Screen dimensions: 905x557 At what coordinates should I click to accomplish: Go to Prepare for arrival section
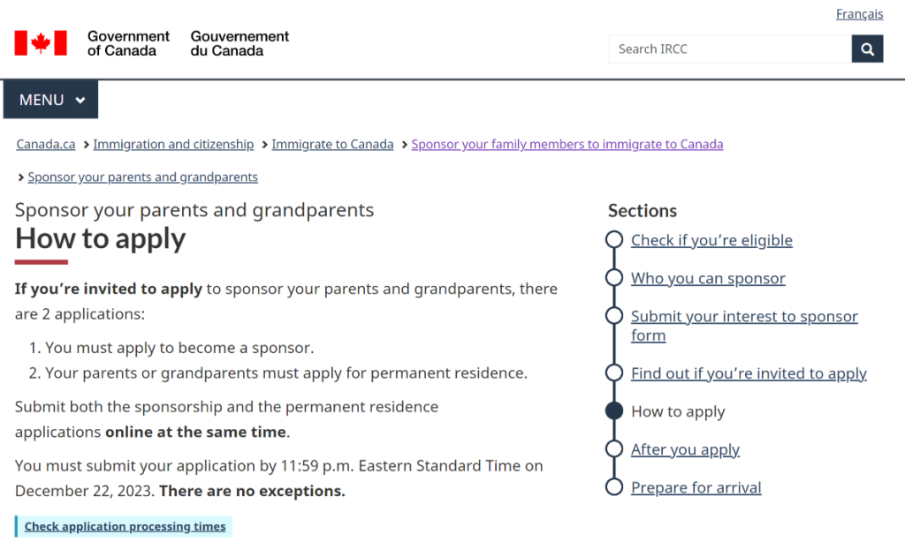[696, 487]
